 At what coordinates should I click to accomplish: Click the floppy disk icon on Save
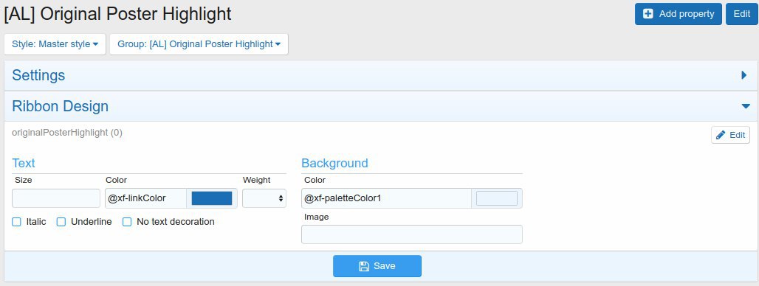(x=364, y=266)
